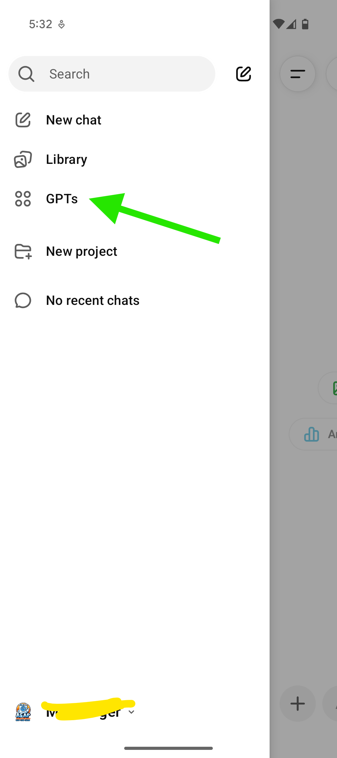Tap the New chat edit icon

coord(23,120)
